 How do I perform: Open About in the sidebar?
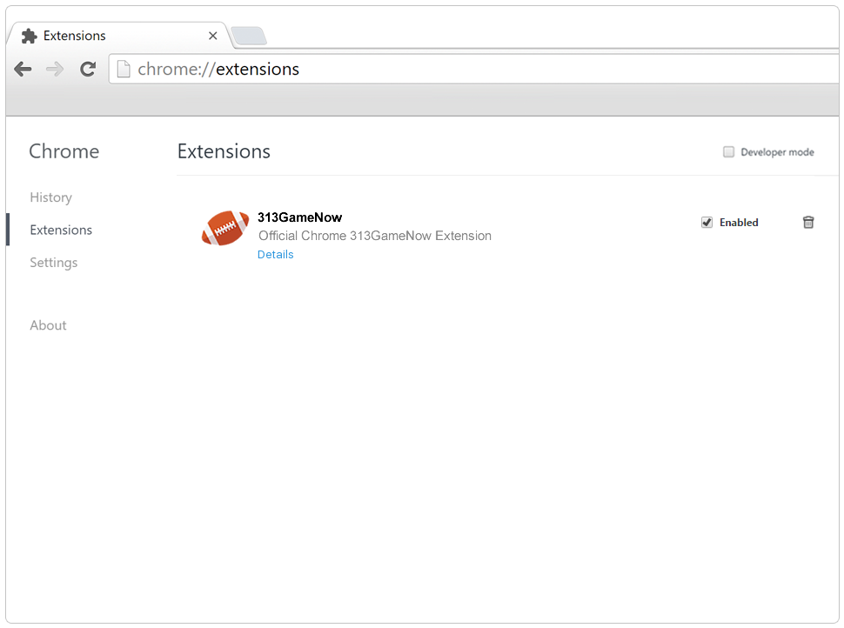click(x=48, y=325)
